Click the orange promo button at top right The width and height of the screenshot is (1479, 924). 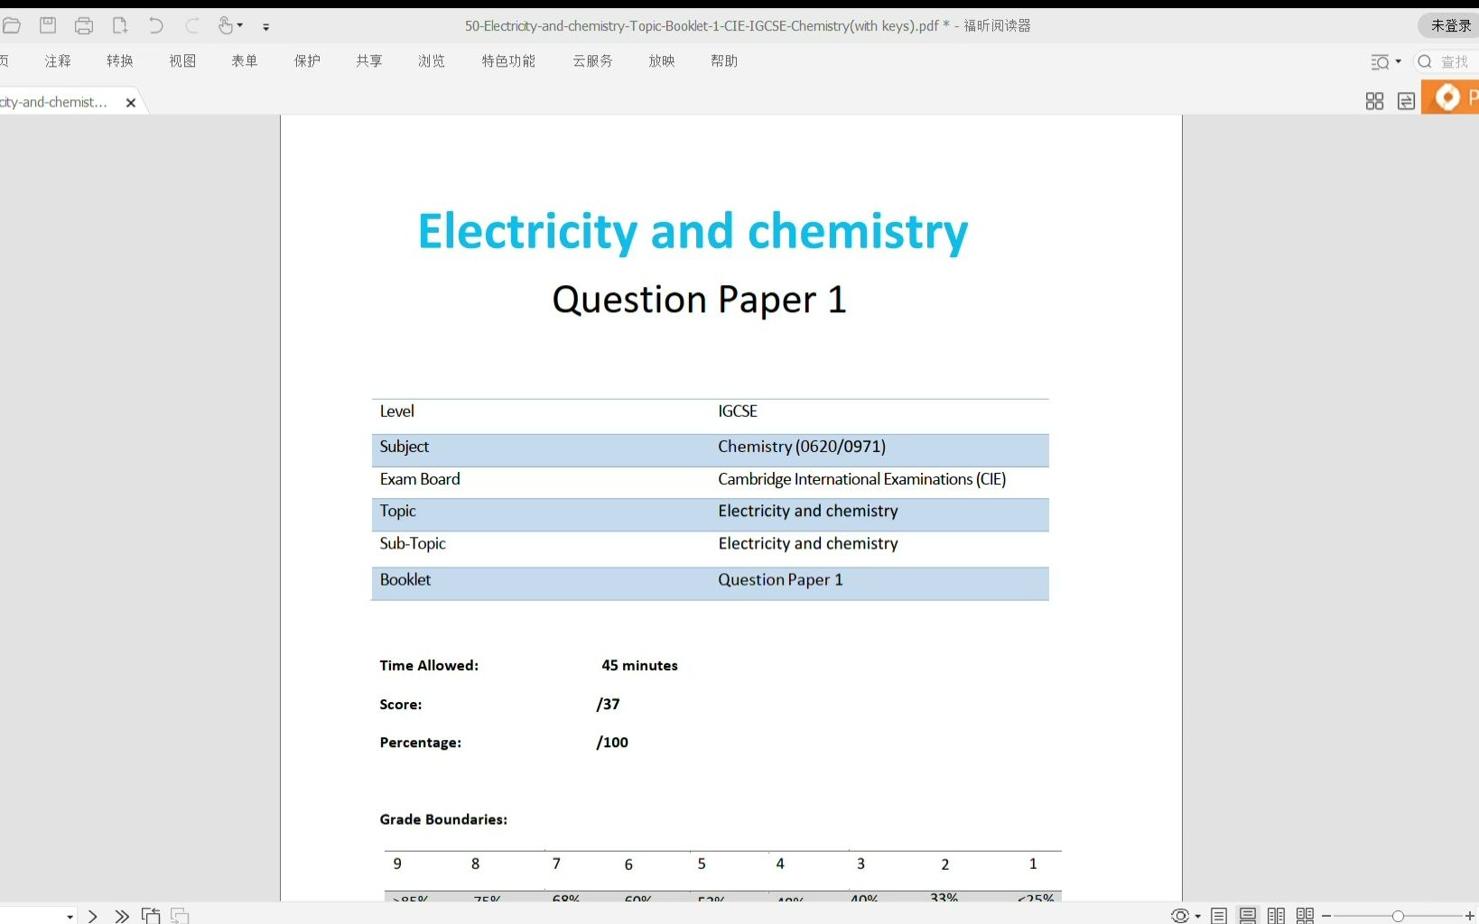tap(1451, 97)
